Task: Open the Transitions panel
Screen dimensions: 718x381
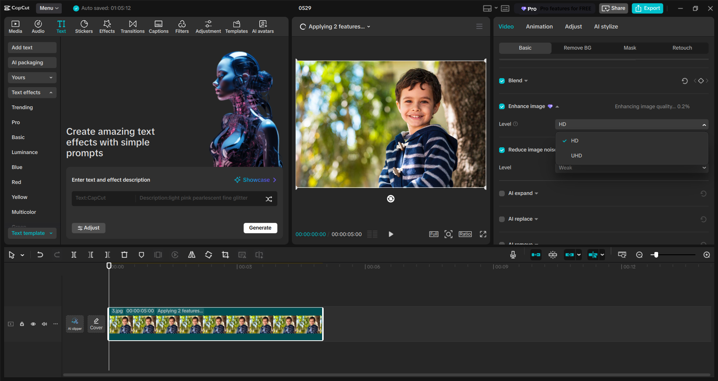Action: pos(132,26)
